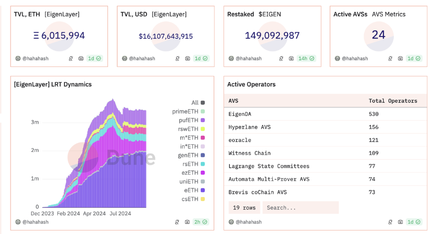The height and width of the screenshot is (234, 436).
Task: Toggle rswETH series in legend
Action: pos(192,129)
